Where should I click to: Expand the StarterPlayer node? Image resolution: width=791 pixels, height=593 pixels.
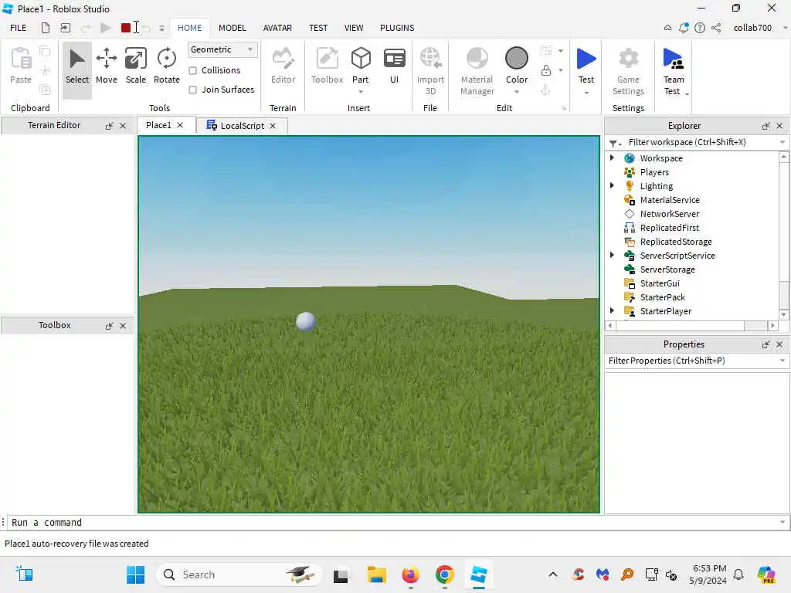[612, 310]
